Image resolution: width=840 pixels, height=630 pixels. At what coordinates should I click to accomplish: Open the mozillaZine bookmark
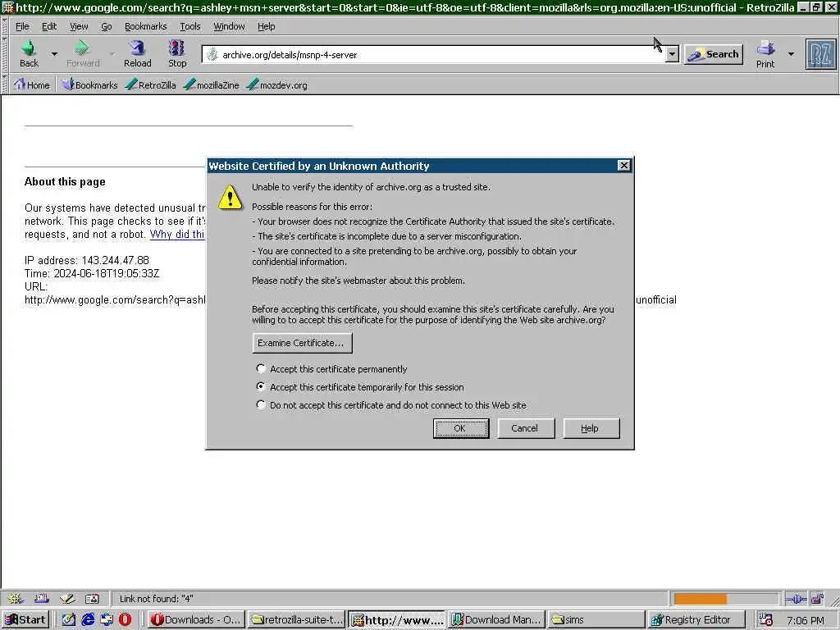click(x=211, y=84)
